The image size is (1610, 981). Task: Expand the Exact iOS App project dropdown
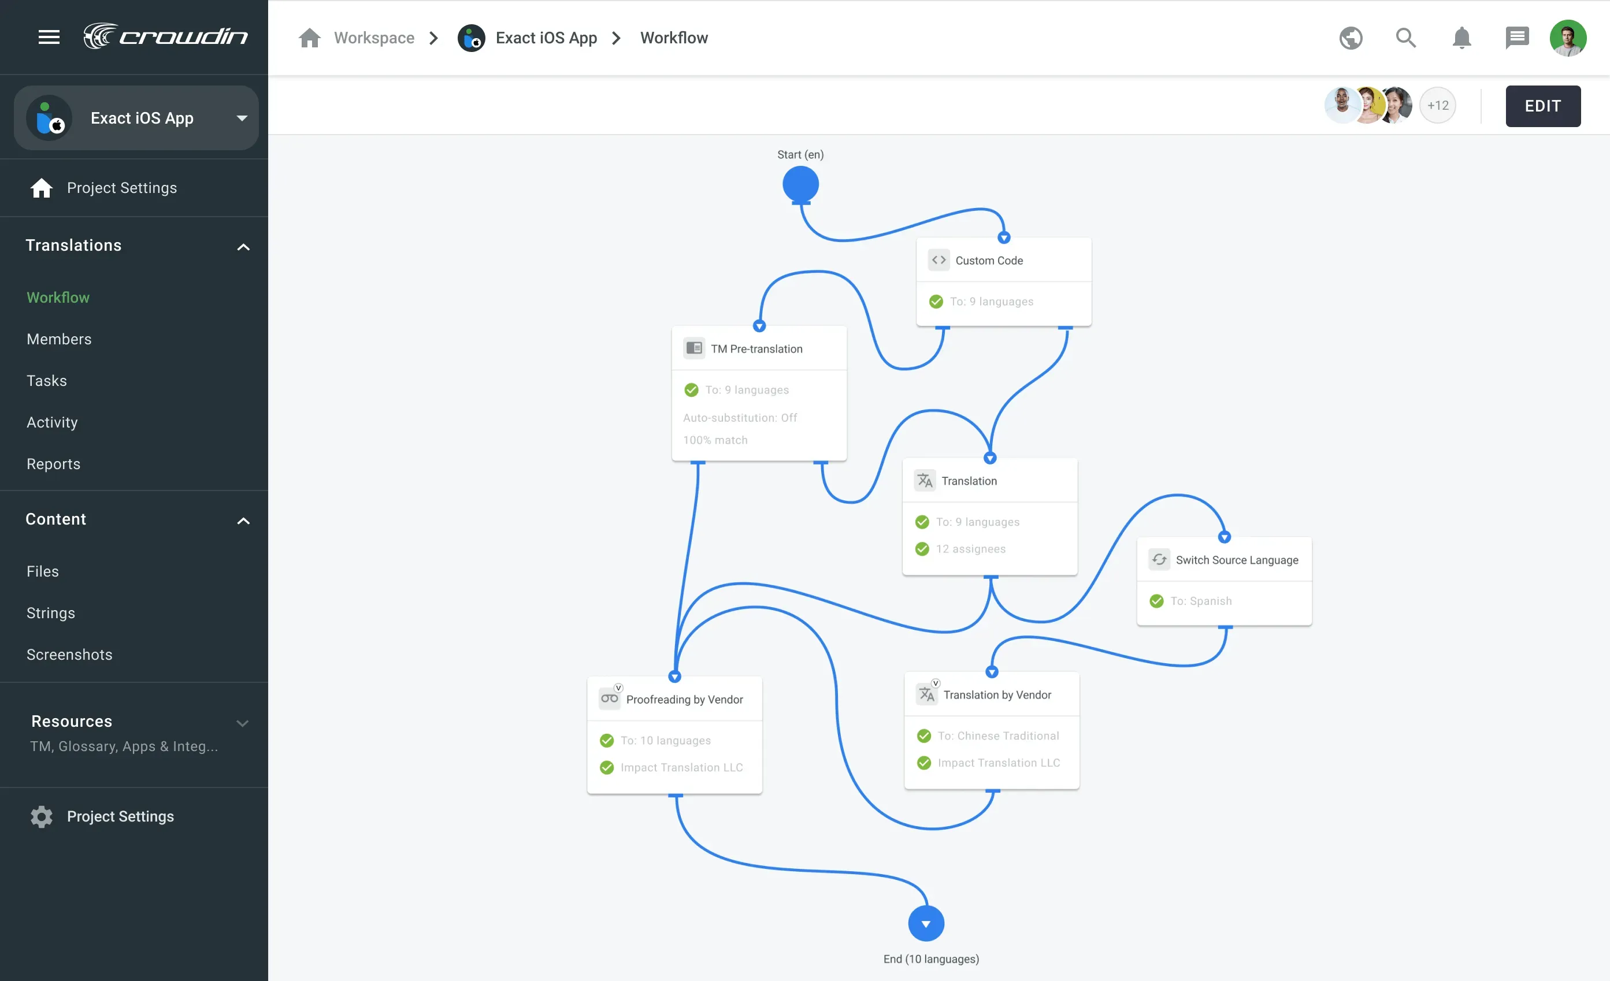pos(241,118)
